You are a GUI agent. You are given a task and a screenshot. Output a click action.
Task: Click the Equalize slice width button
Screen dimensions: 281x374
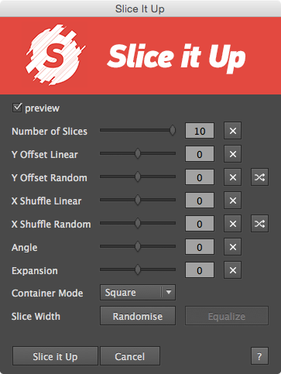(x=227, y=316)
